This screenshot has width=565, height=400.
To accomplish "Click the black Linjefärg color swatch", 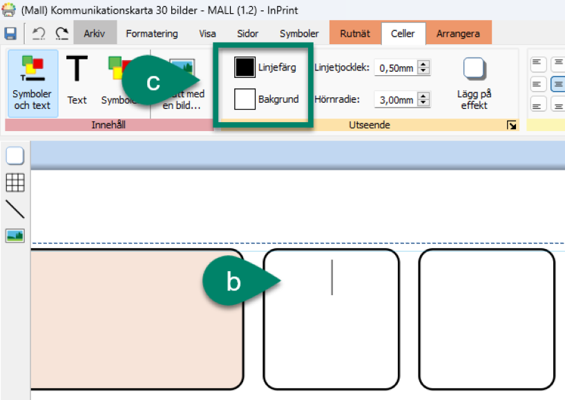I will pyautogui.click(x=245, y=67).
